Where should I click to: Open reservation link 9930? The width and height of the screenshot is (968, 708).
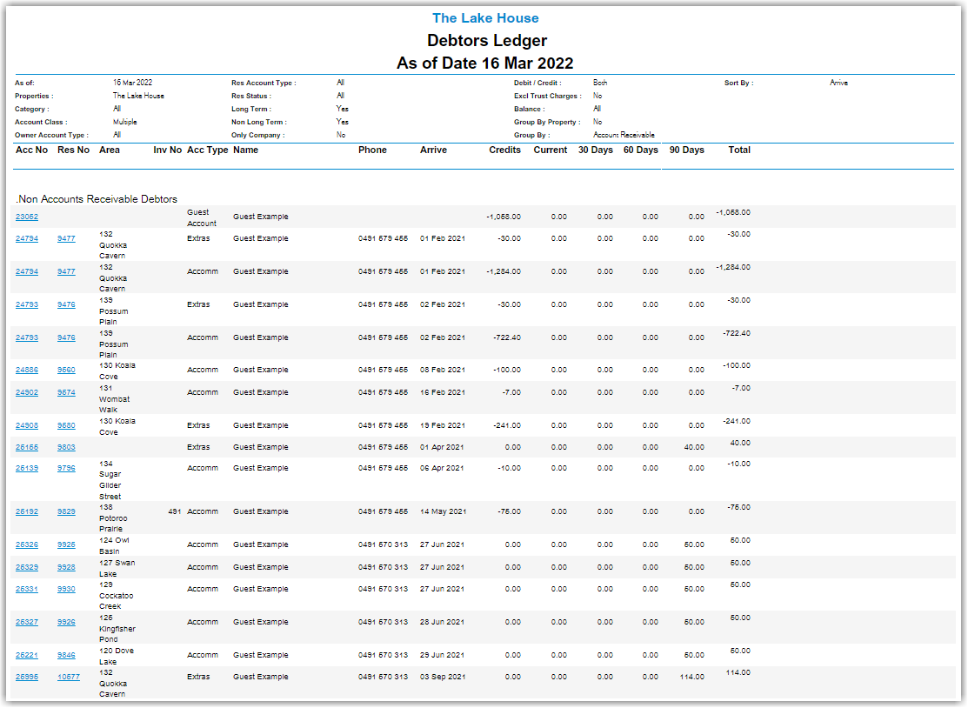click(66, 590)
